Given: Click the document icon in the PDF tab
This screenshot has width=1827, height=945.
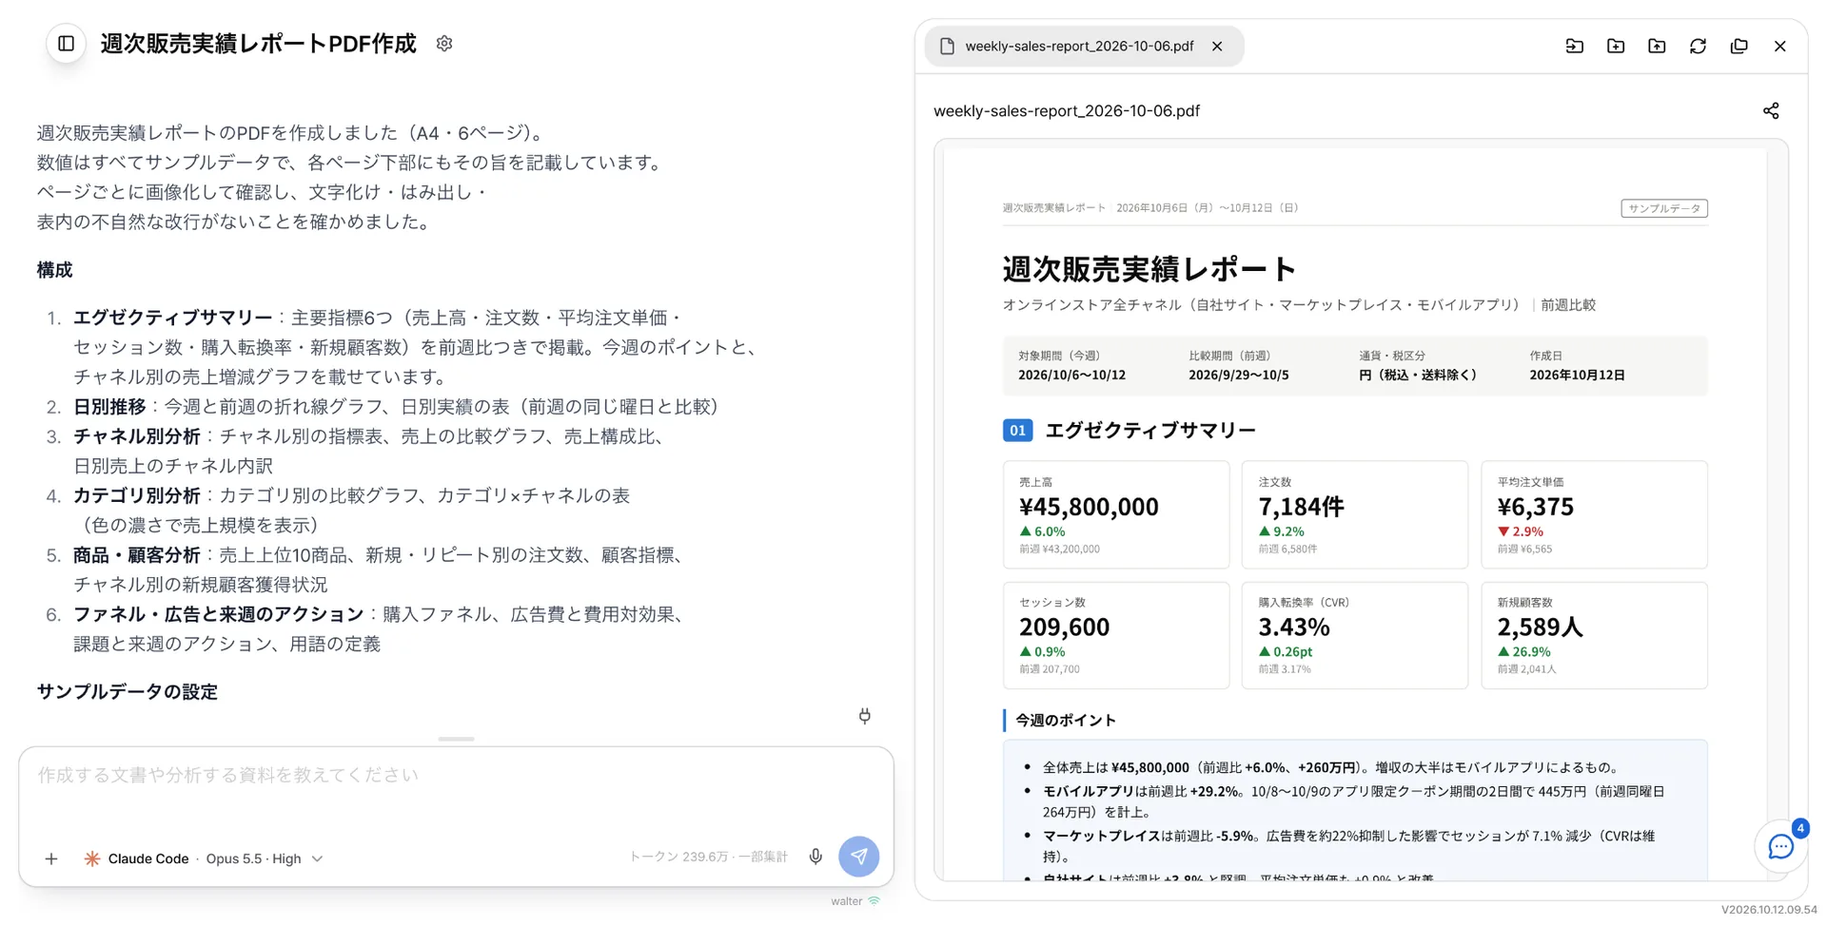Looking at the screenshot, I should (x=947, y=46).
